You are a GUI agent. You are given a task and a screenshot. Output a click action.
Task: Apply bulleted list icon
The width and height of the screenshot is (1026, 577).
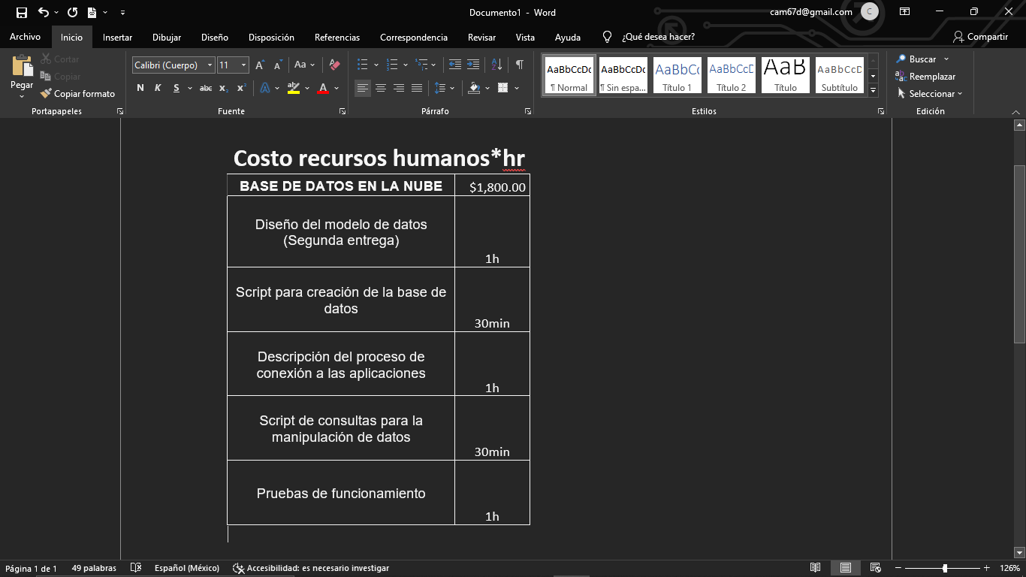click(363, 65)
